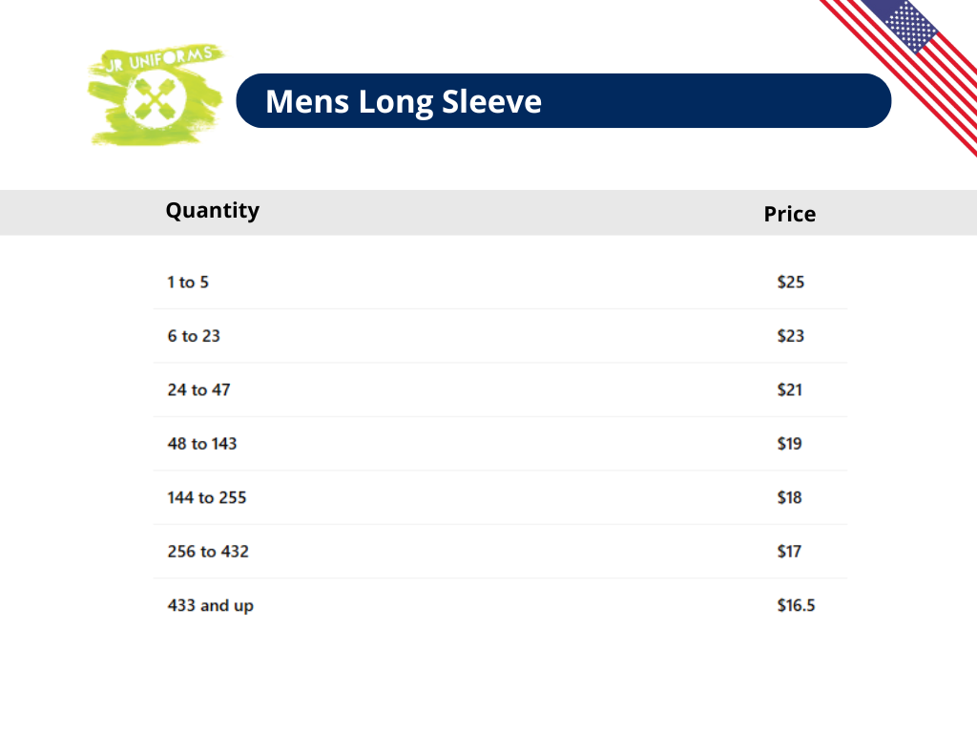Select the 433 and up quantity row
The height and width of the screenshot is (733, 977).
point(211,606)
